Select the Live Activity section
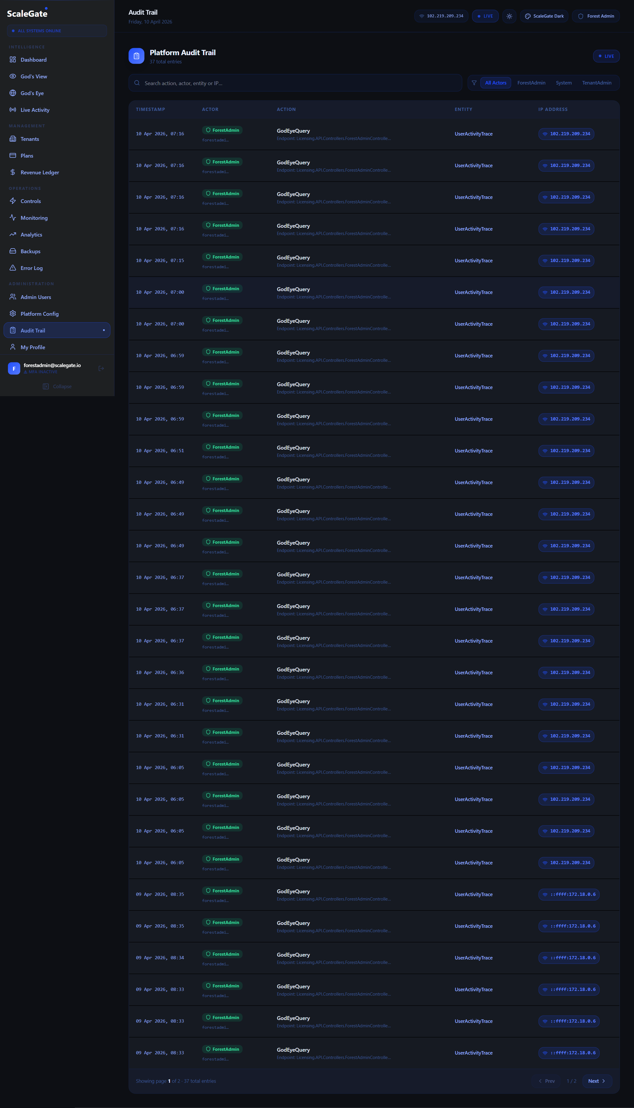The height and width of the screenshot is (1108, 634). (34, 110)
